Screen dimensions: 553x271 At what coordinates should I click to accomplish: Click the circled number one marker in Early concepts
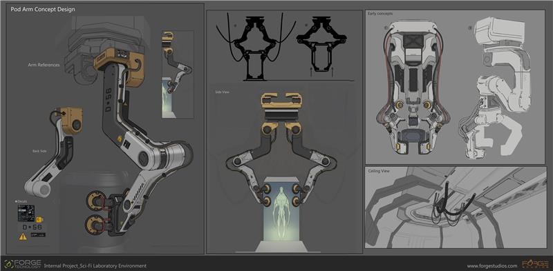[x=386, y=28]
